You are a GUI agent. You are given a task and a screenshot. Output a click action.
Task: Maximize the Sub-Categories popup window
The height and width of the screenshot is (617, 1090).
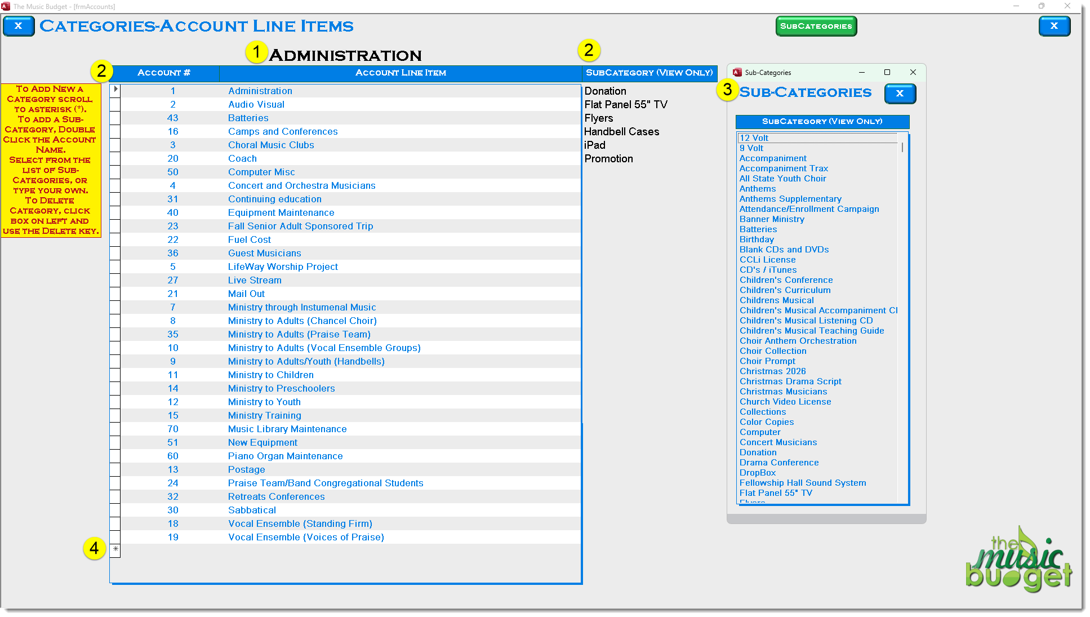(887, 72)
